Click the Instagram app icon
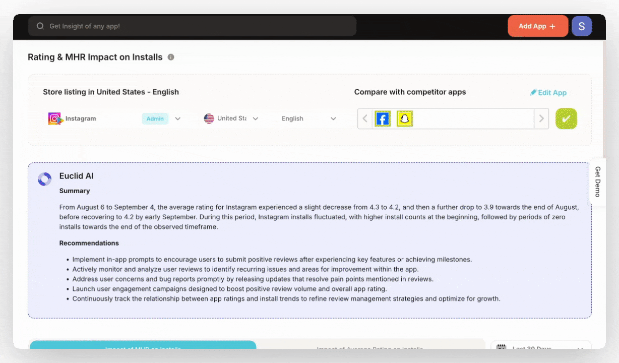Viewport: 619px width, 363px height. click(x=55, y=118)
